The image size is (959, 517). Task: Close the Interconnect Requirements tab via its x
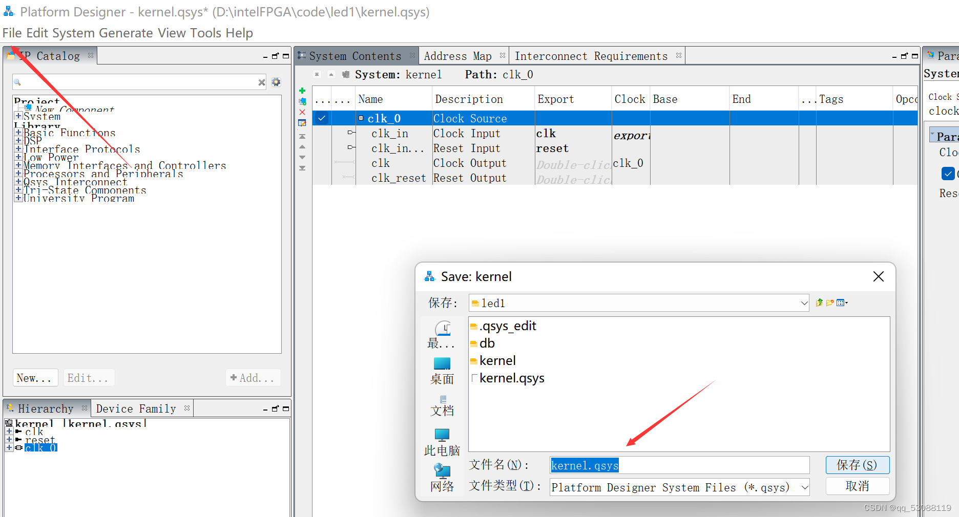(x=679, y=55)
